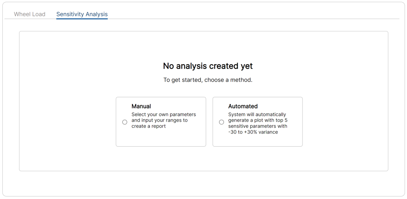The width and height of the screenshot is (407, 199).
Task: Click 'create a report' text in Manual card
Action: 149,126
